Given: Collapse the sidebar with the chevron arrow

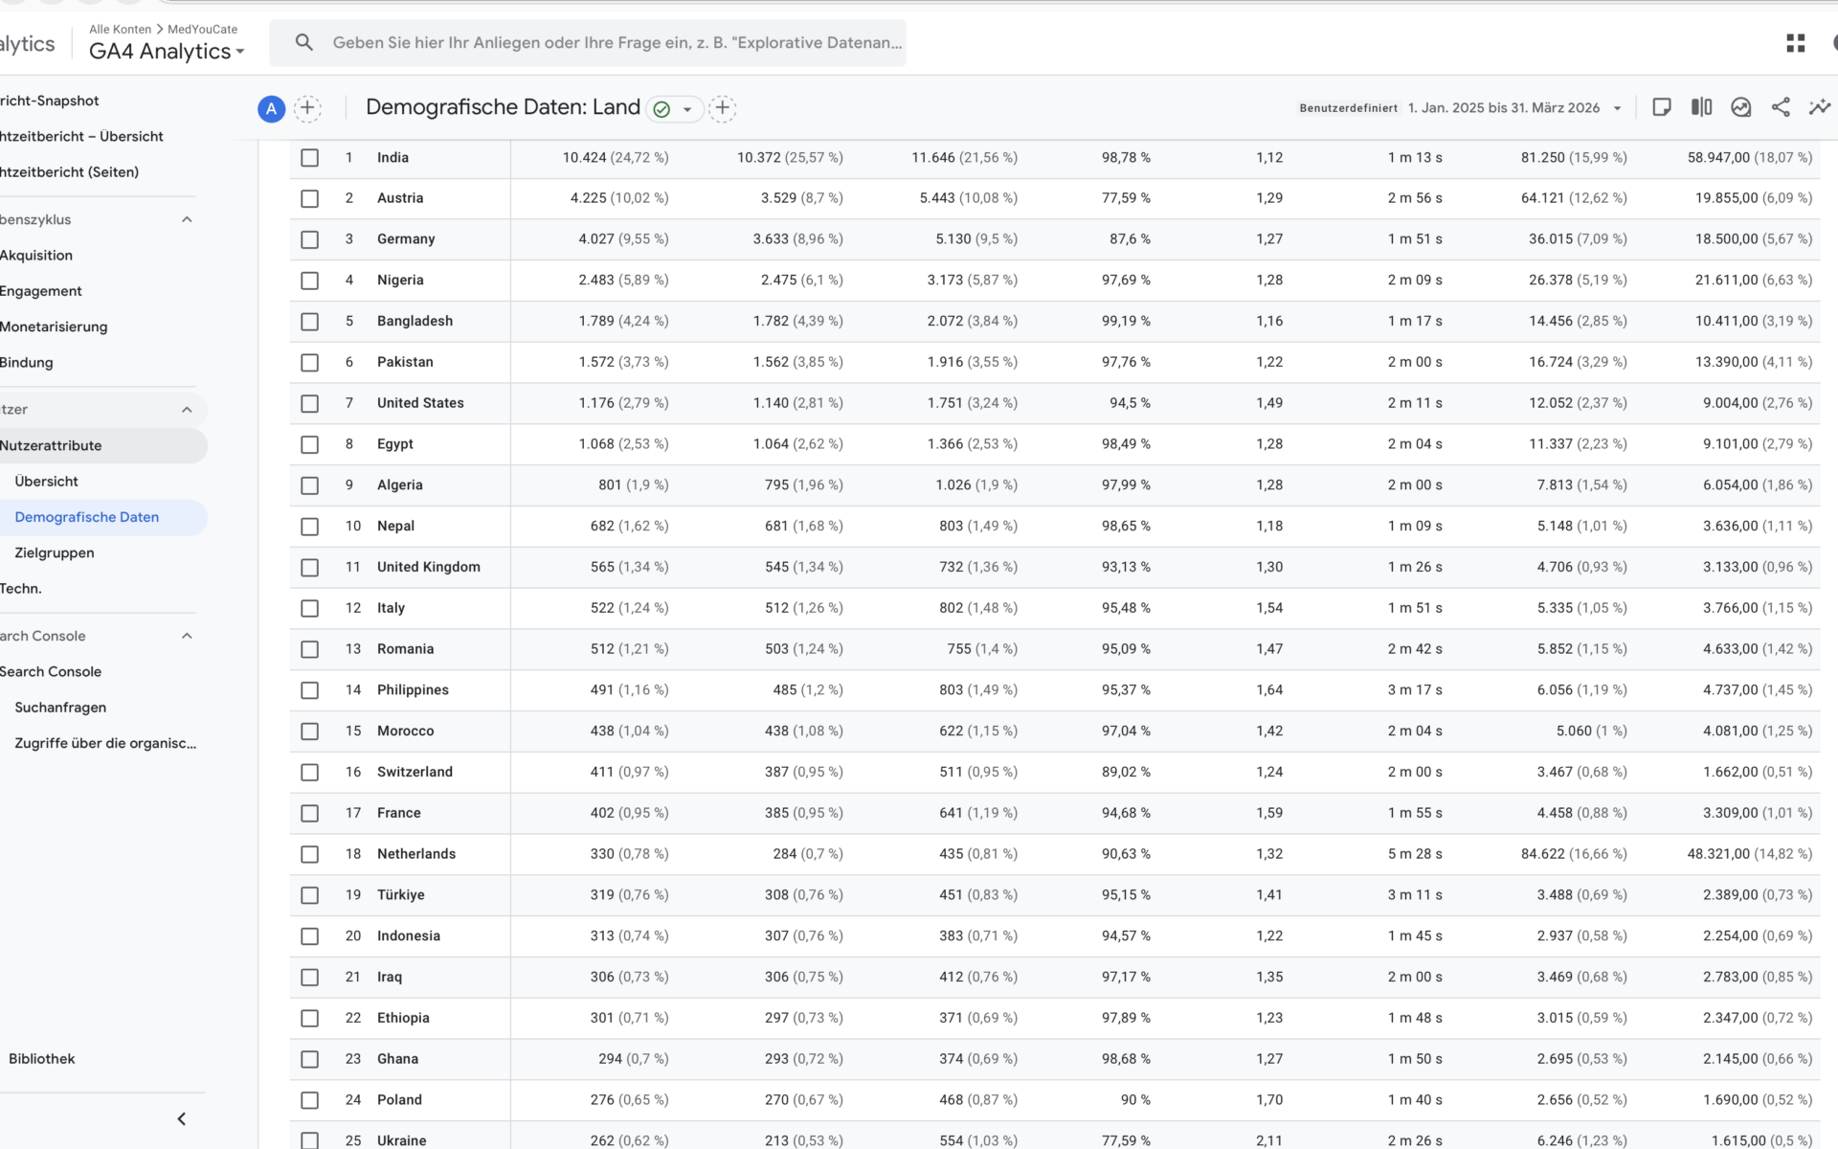Looking at the screenshot, I should (182, 1118).
